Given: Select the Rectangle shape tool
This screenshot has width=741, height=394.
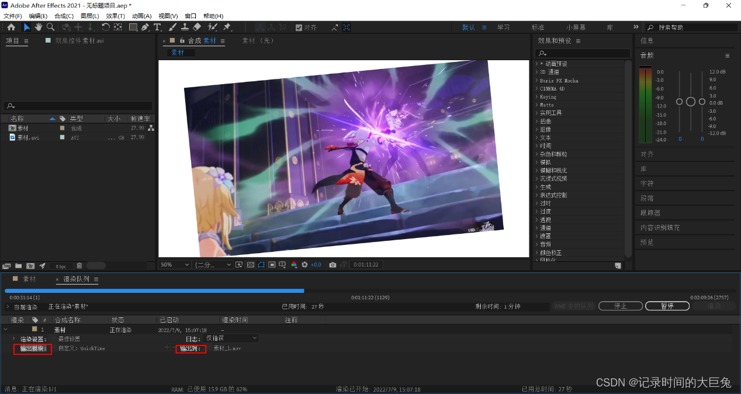Looking at the screenshot, I should pyautogui.click(x=133, y=27).
